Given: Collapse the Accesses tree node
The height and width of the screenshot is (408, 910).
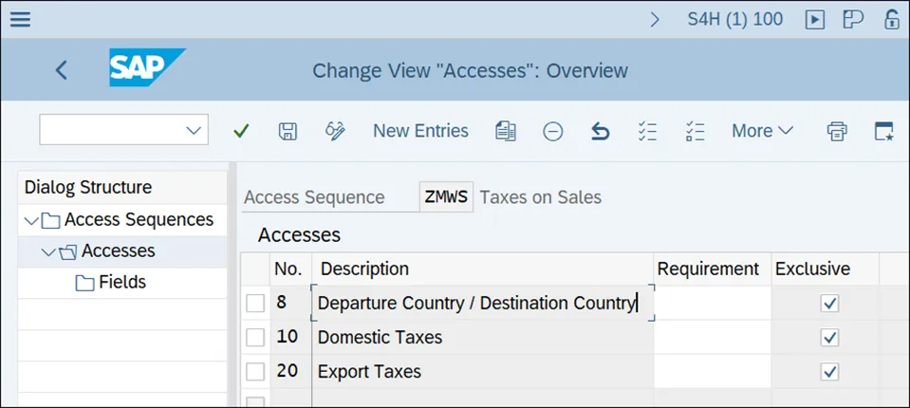Looking at the screenshot, I should tap(48, 251).
